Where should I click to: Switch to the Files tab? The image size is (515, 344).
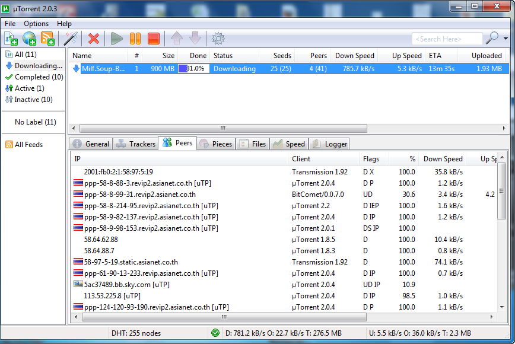(x=253, y=144)
